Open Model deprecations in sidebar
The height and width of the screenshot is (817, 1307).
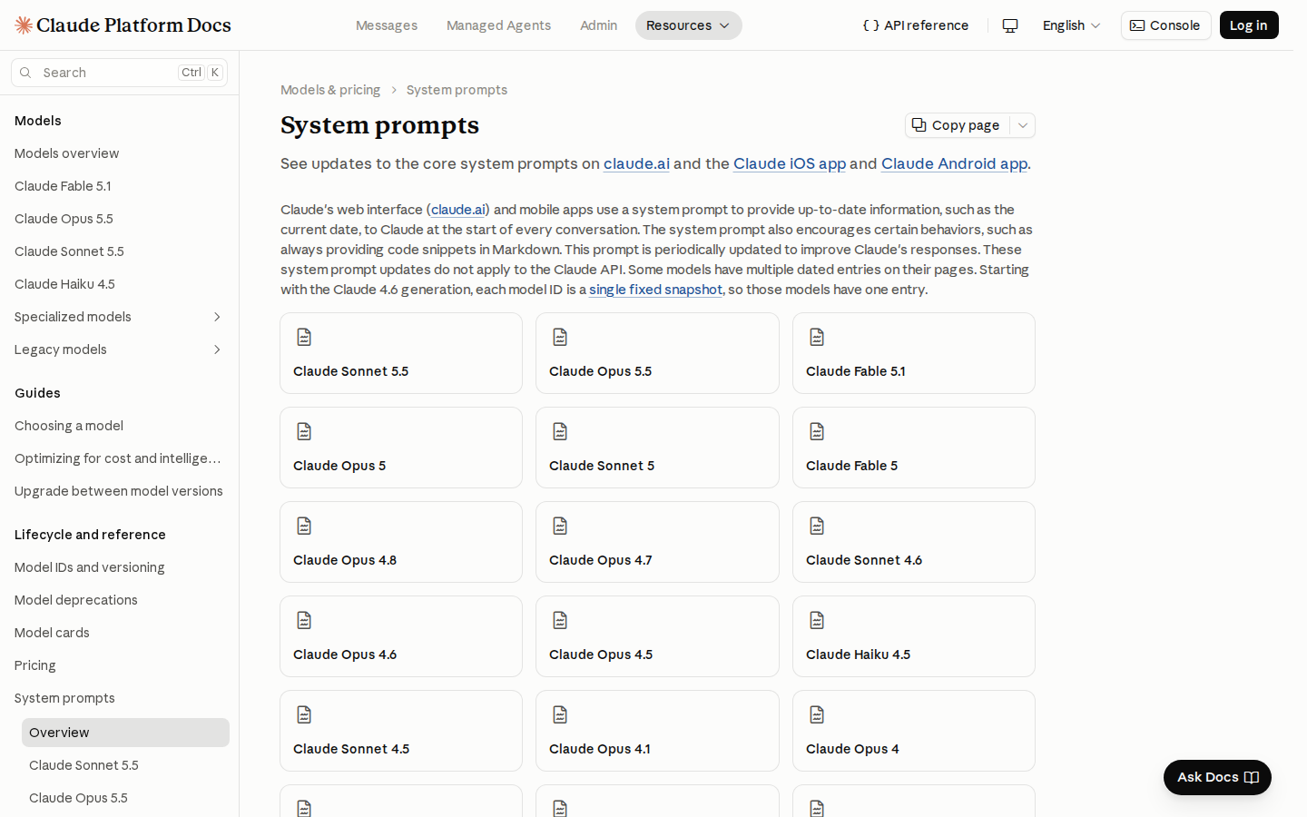[x=76, y=600]
